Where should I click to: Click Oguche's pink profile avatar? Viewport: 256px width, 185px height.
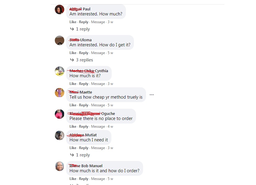coord(60,114)
